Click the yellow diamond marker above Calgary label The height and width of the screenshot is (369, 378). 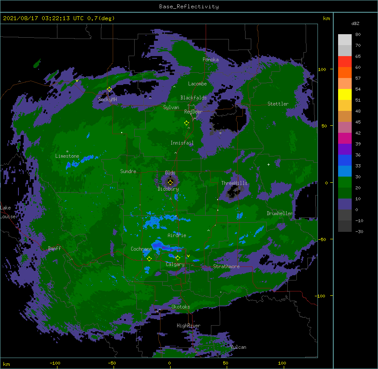178,258
